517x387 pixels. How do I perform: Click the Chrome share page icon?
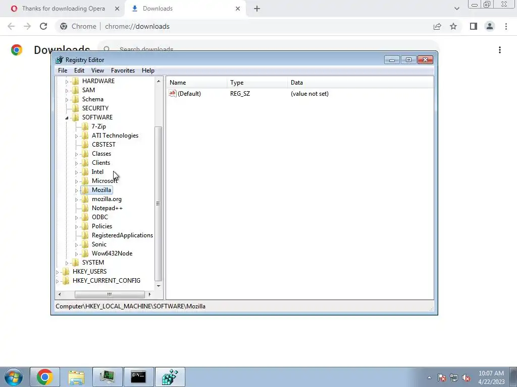click(x=437, y=26)
